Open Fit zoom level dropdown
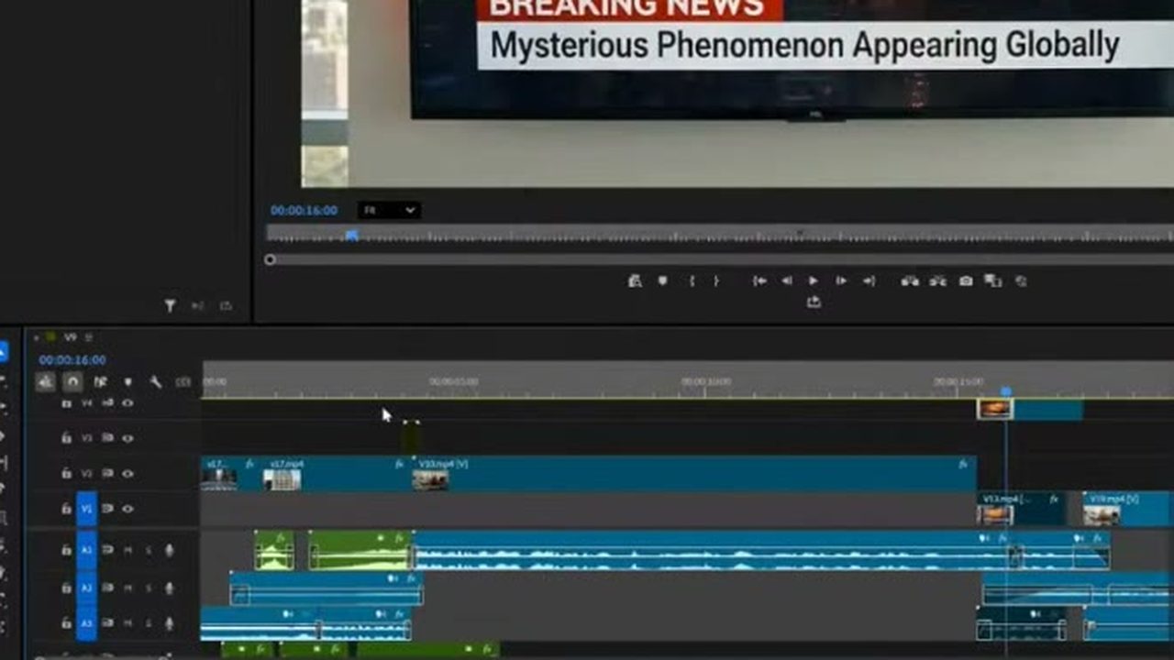 (389, 210)
